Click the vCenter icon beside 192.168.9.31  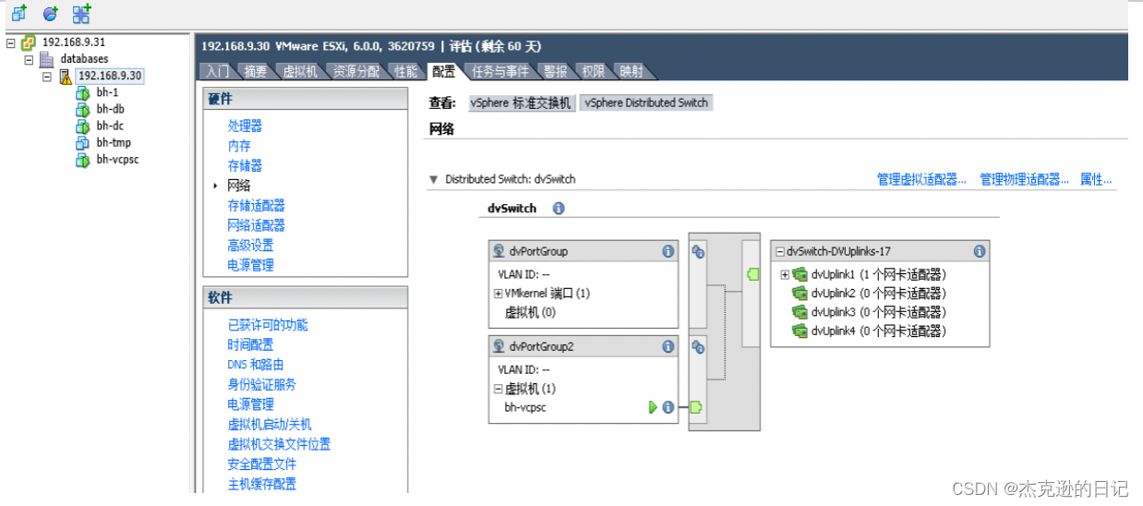click(x=28, y=42)
